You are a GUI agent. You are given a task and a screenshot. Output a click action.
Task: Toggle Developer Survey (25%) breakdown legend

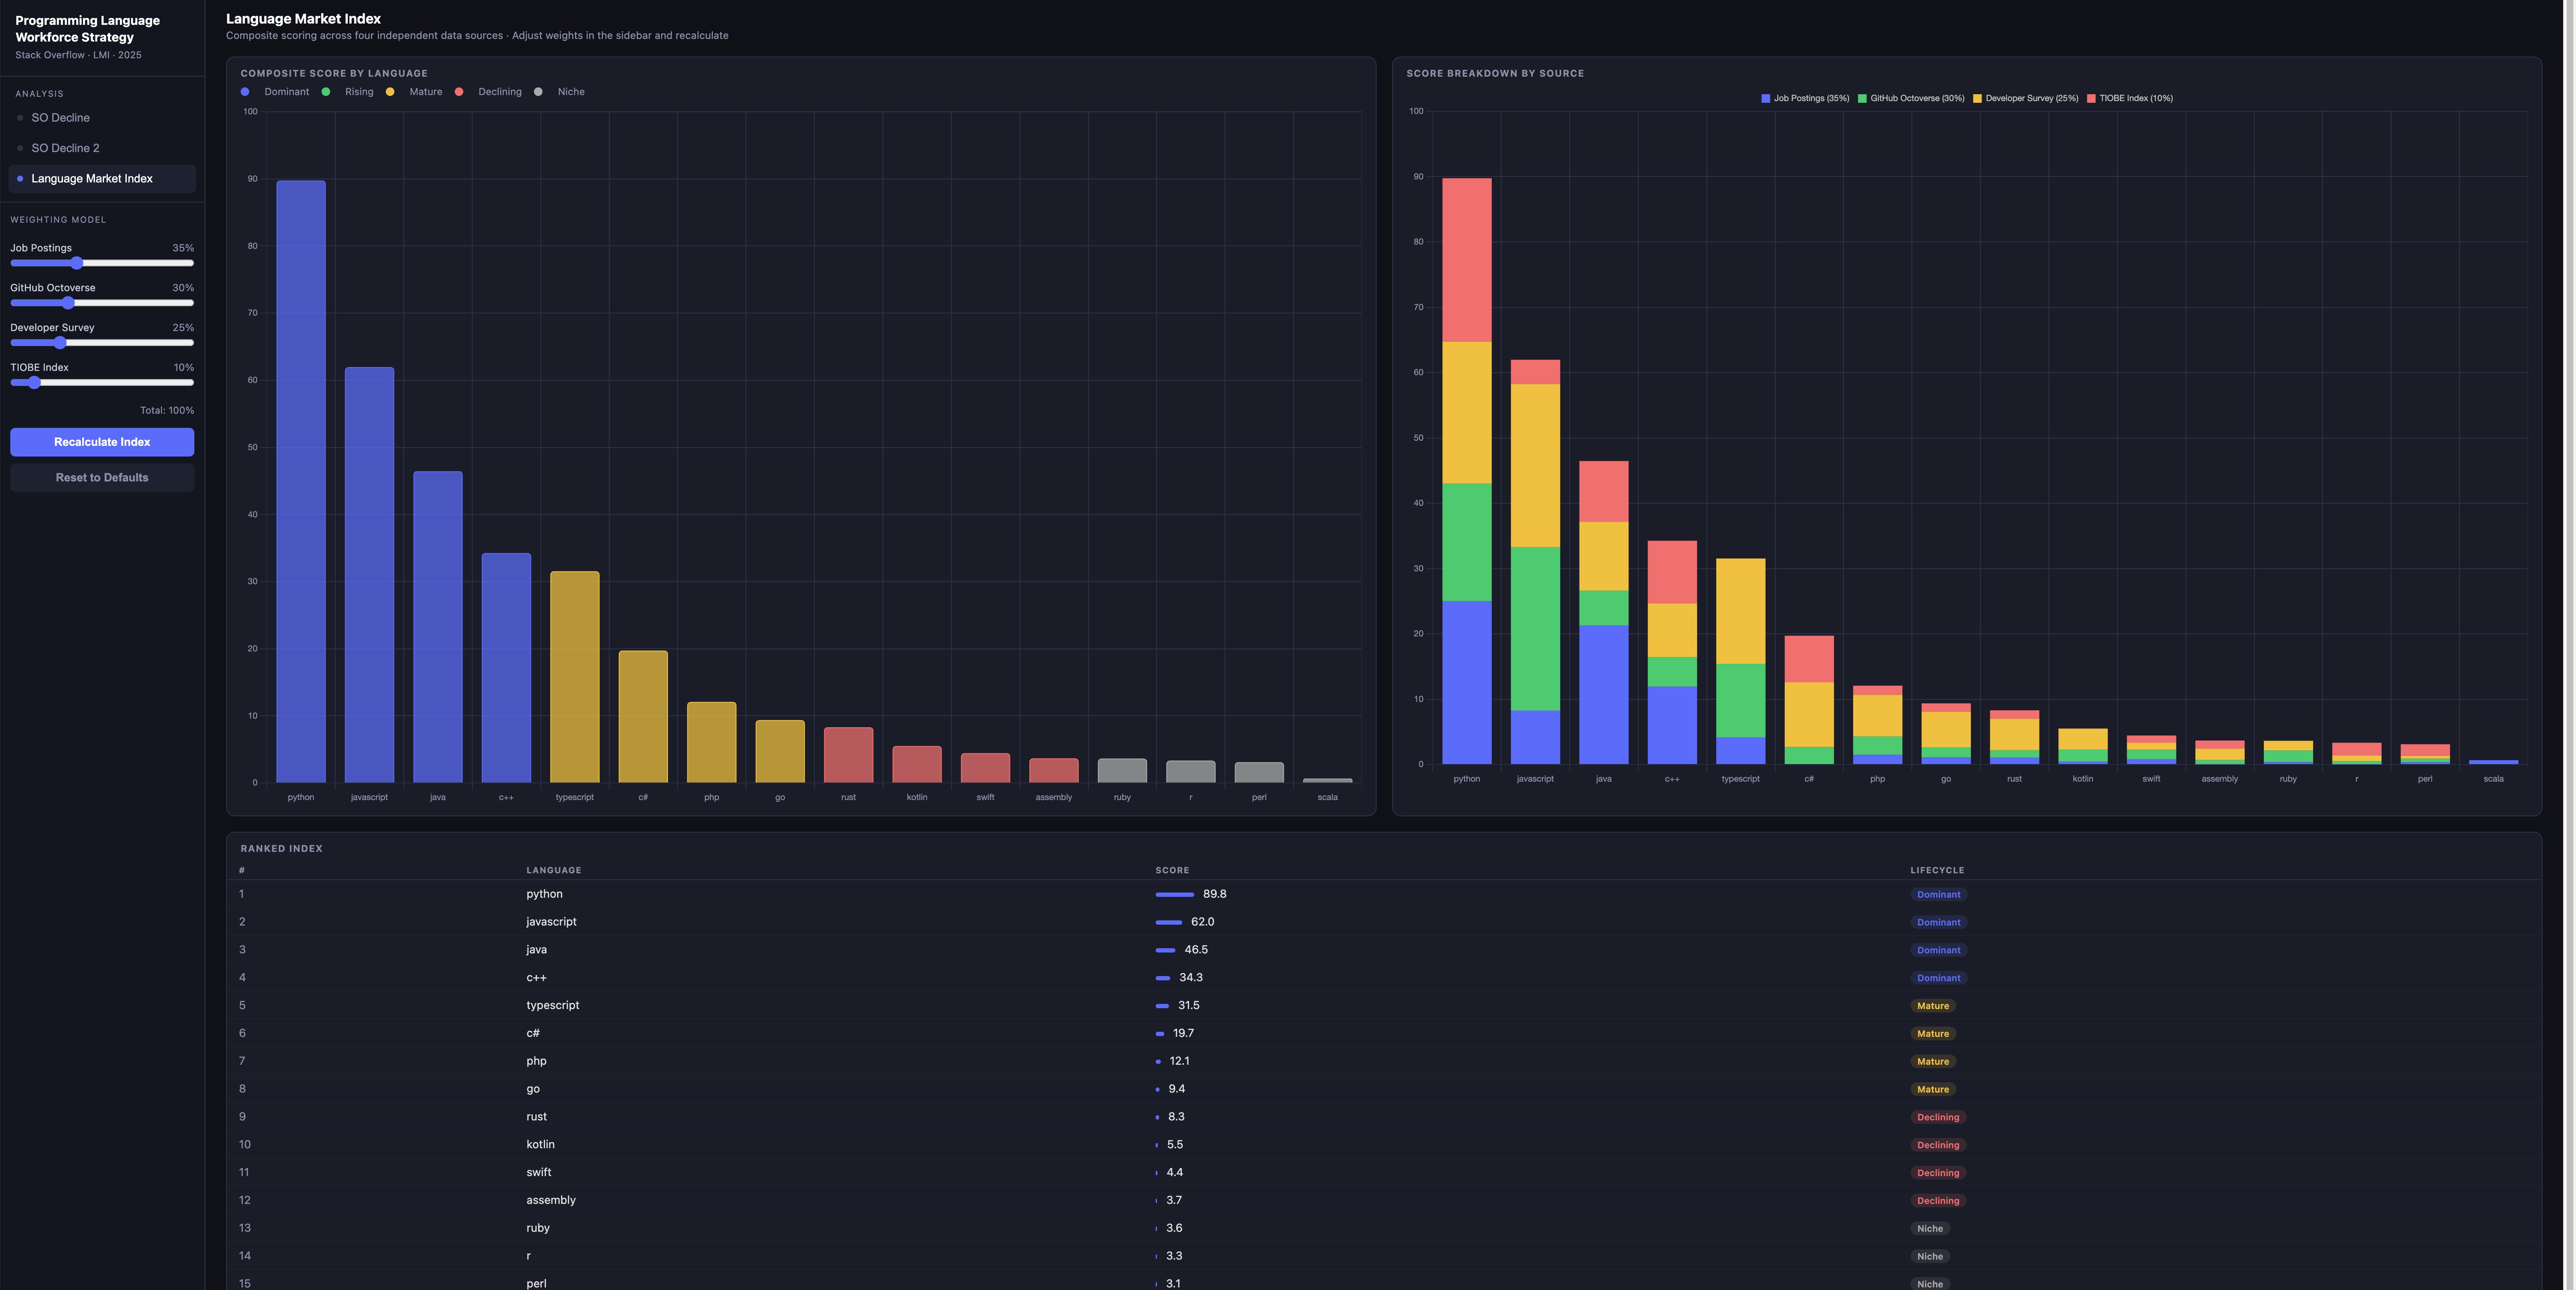2025,98
